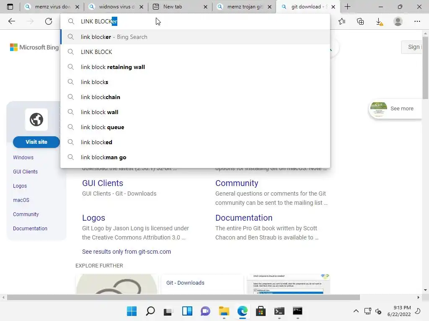Open the tab actions menu icon

coord(10,7)
